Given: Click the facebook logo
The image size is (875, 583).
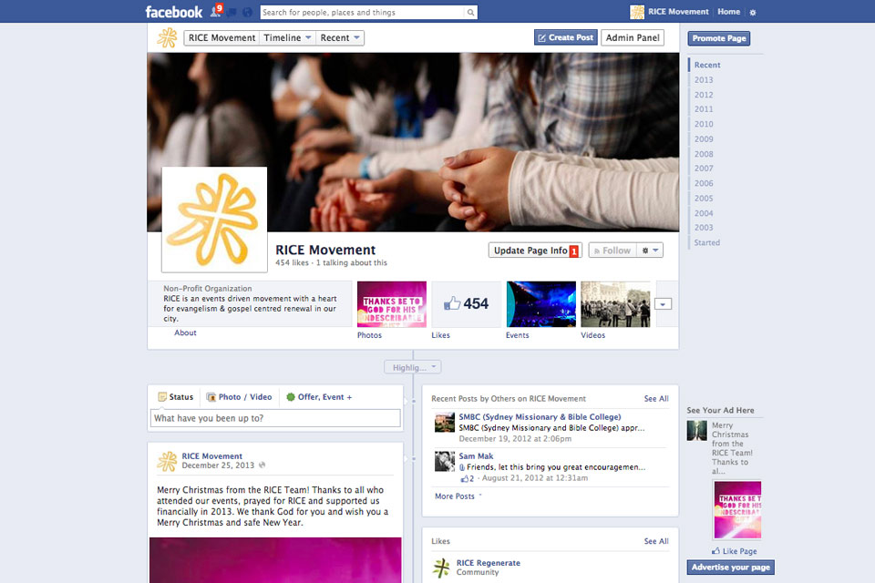Looking at the screenshot, I should click(173, 12).
